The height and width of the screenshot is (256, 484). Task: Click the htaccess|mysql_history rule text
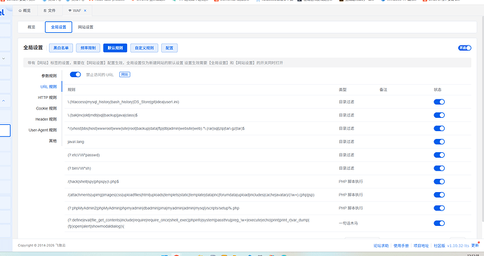(123, 102)
